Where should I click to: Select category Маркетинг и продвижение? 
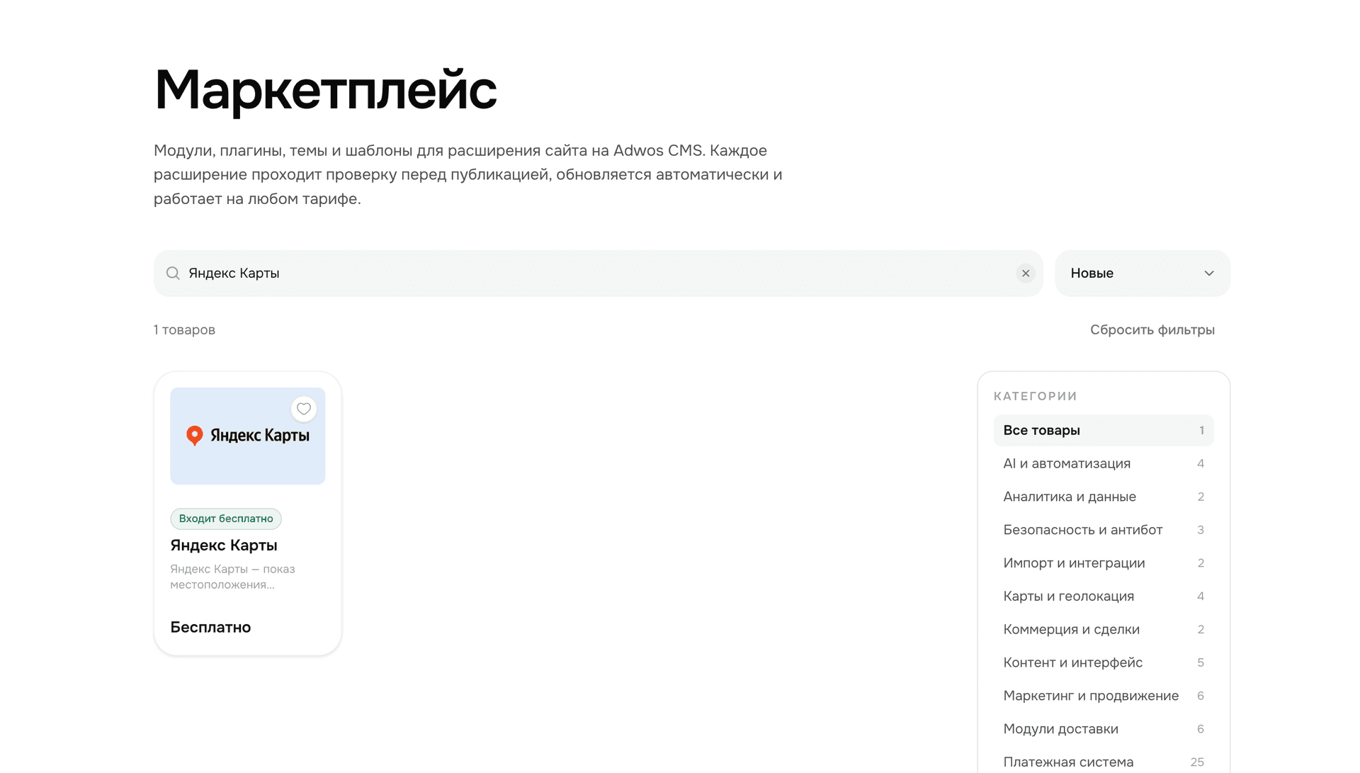1104,696
